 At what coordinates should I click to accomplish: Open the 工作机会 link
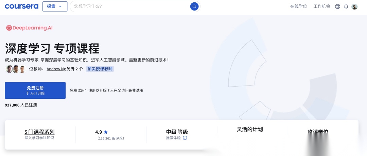point(321,6)
